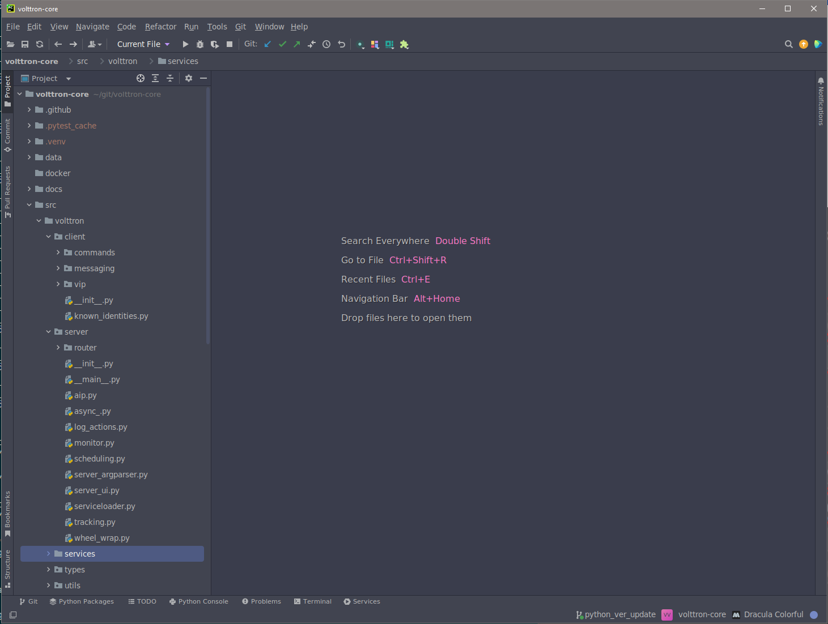
Task: Push commits with the green arrow
Action: [297, 44]
